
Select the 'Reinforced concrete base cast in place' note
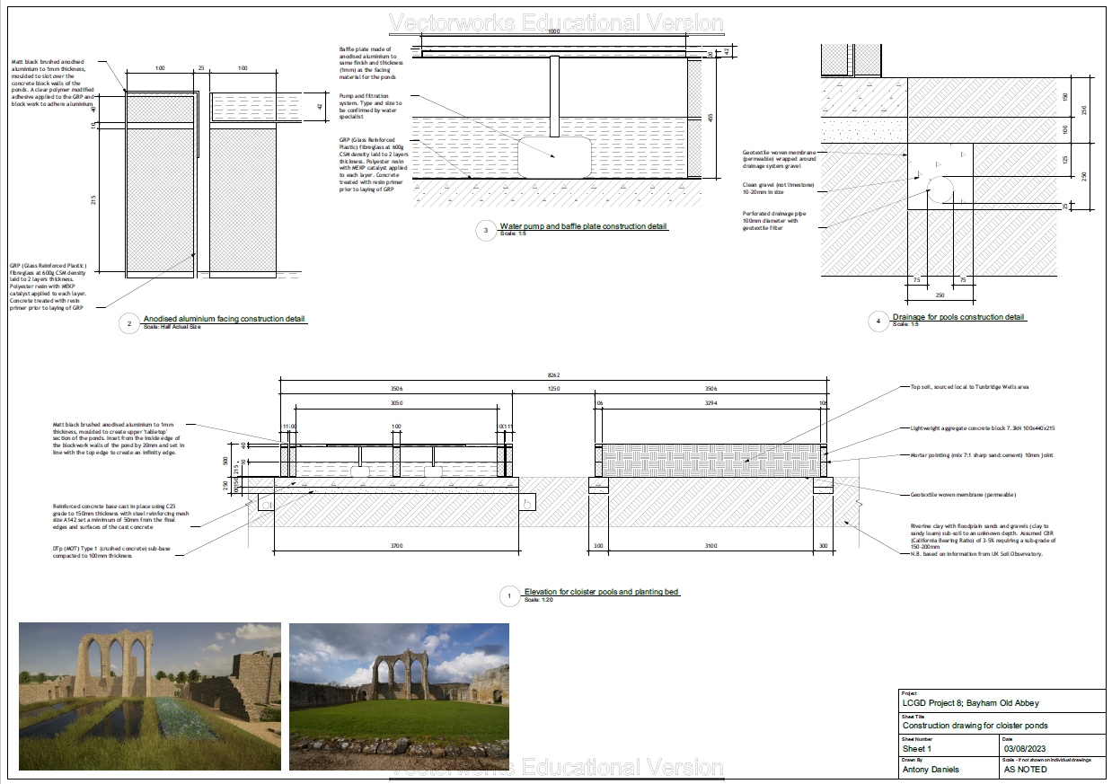119,519
